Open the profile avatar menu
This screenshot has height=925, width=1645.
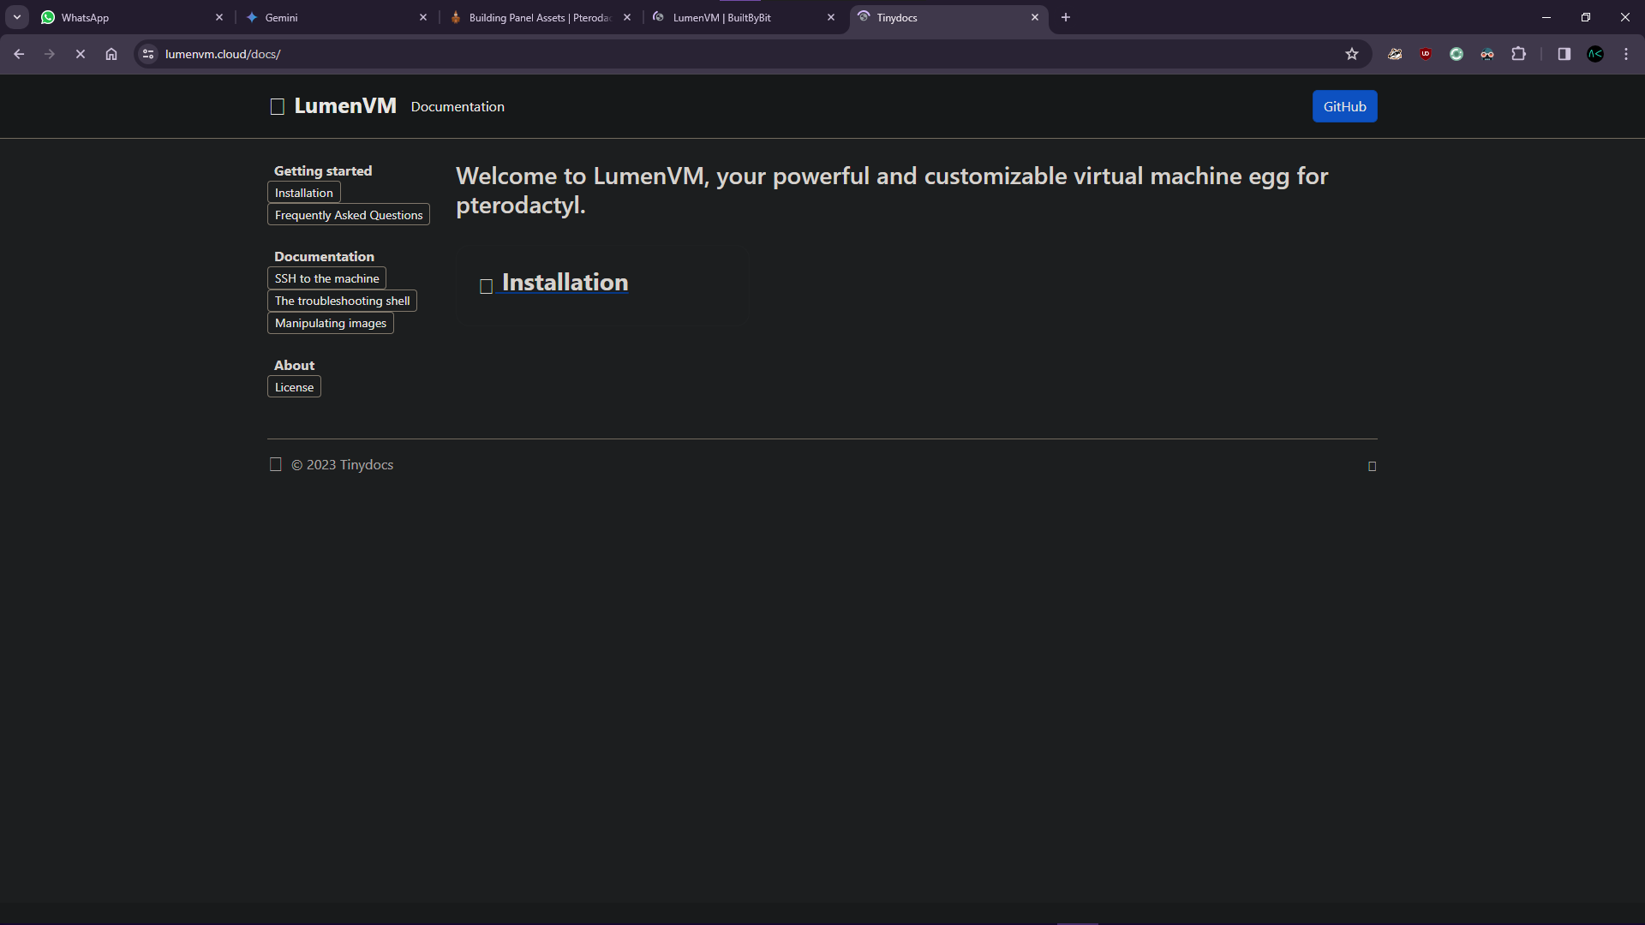1595,54
